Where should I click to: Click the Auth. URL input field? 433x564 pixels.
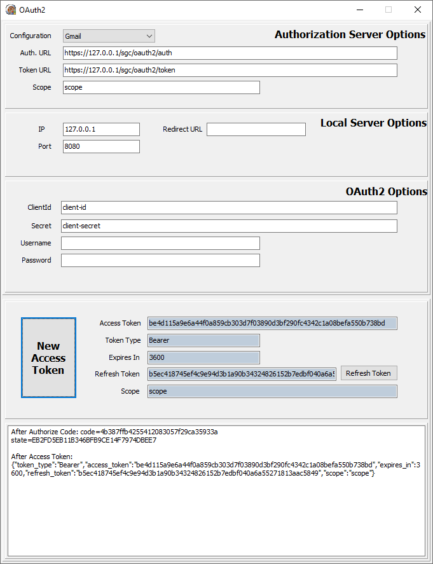point(230,53)
